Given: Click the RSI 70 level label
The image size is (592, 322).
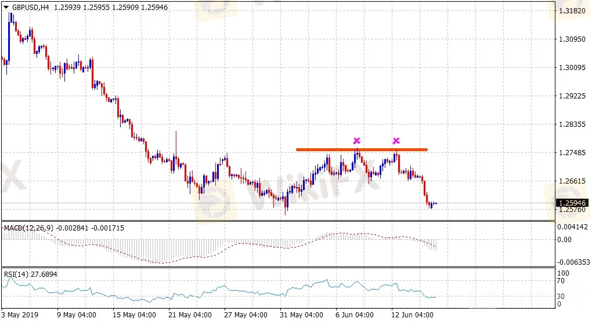Looking at the screenshot, I should click(560, 280).
